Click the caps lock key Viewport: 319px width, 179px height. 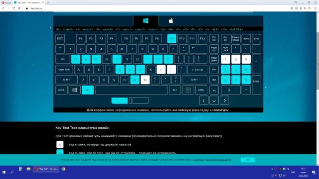pos(64,70)
